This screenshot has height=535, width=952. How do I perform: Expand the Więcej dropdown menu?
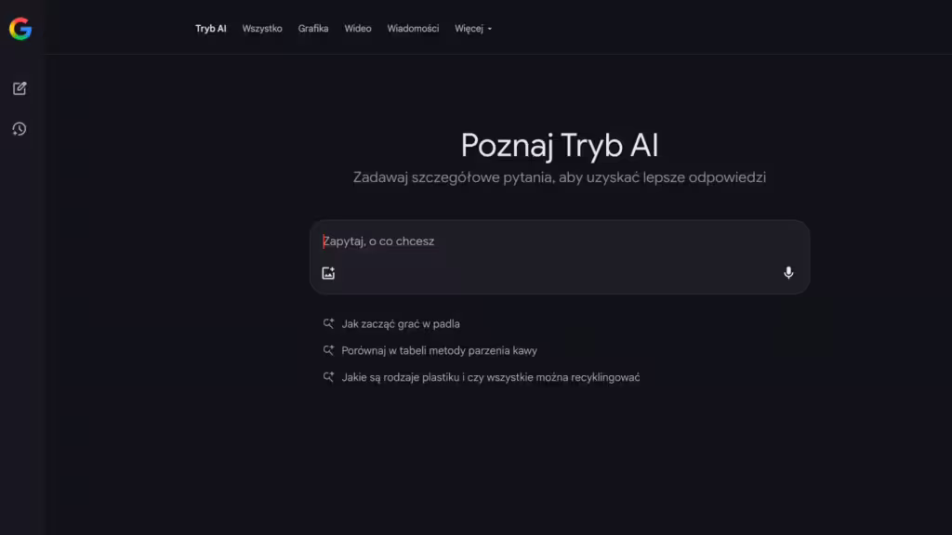(x=473, y=29)
